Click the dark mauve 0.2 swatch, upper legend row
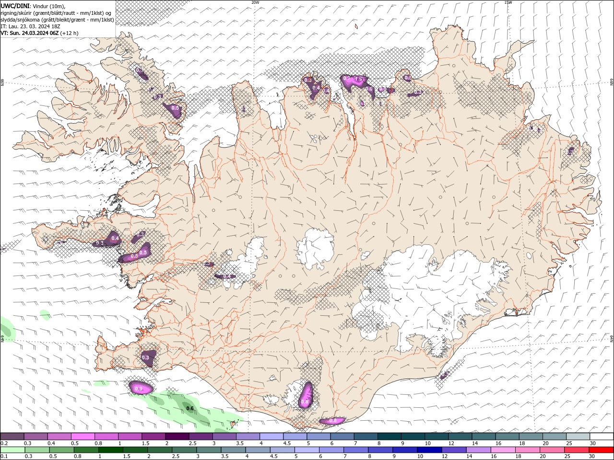The width and height of the screenshot is (614, 460). [12, 437]
